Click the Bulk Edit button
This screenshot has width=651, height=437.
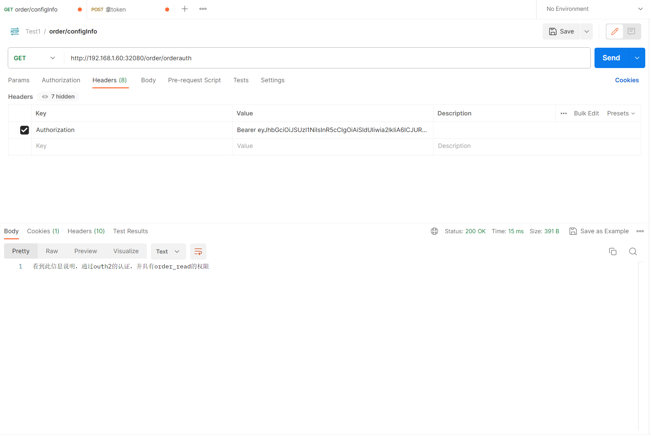[586, 113]
